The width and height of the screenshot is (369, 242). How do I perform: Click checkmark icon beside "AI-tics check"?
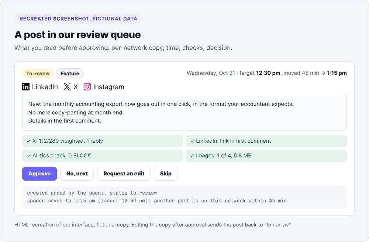pyautogui.click(x=28, y=156)
